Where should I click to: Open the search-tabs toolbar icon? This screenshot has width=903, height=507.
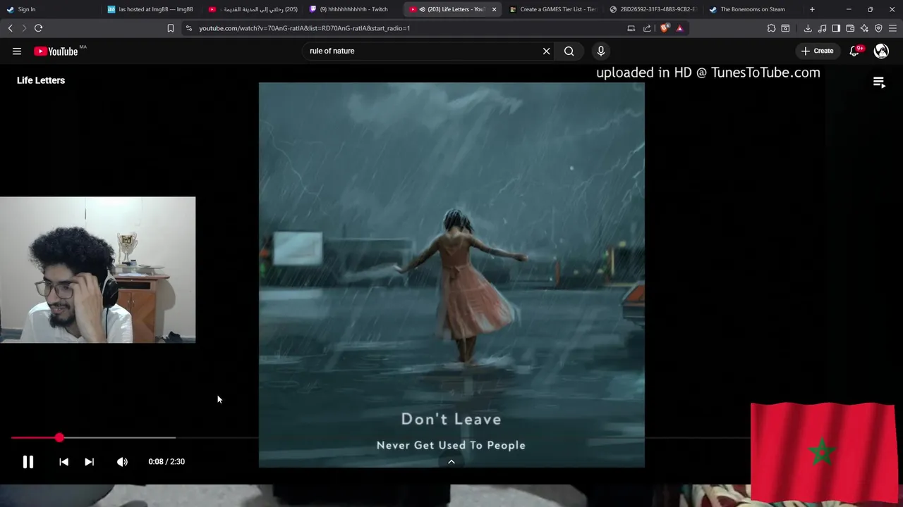[x=785, y=28]
